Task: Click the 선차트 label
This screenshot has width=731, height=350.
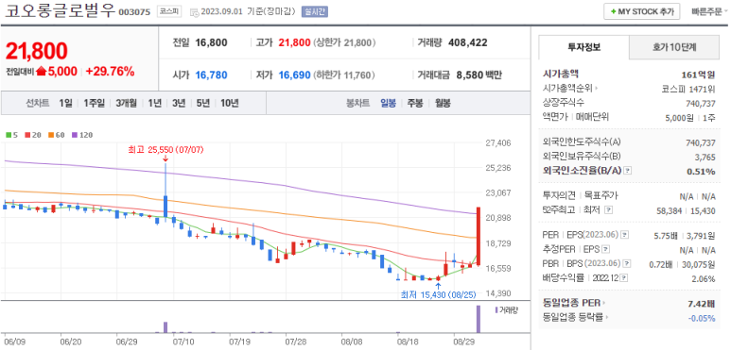Action: click(37, 103)
